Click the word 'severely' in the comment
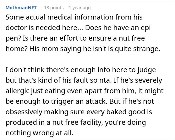175x140 pixels. click(148, 80)
